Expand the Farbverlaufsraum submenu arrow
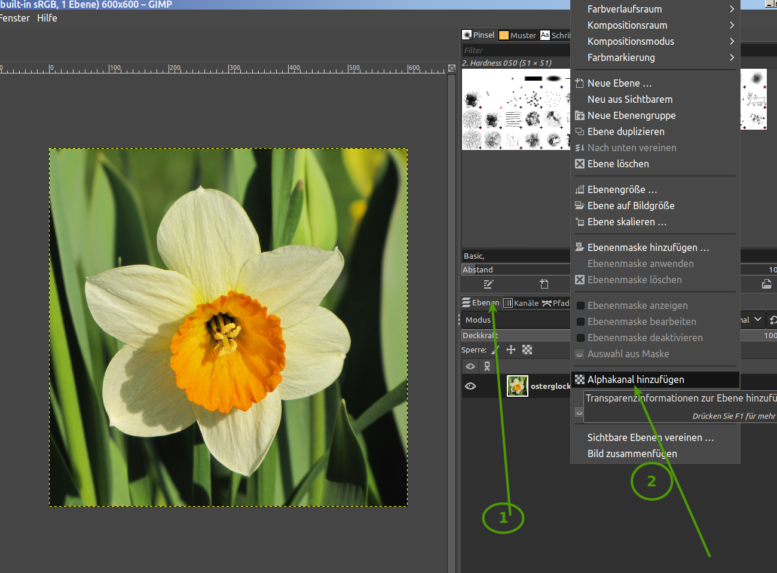This screenshot has width=777, height=573. point(732,9)
